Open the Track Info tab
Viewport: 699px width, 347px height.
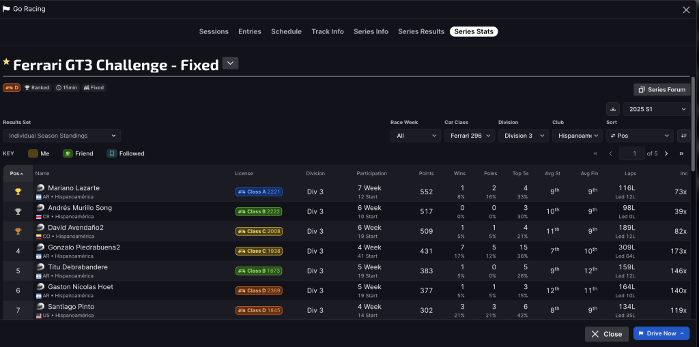click(328, 31)
